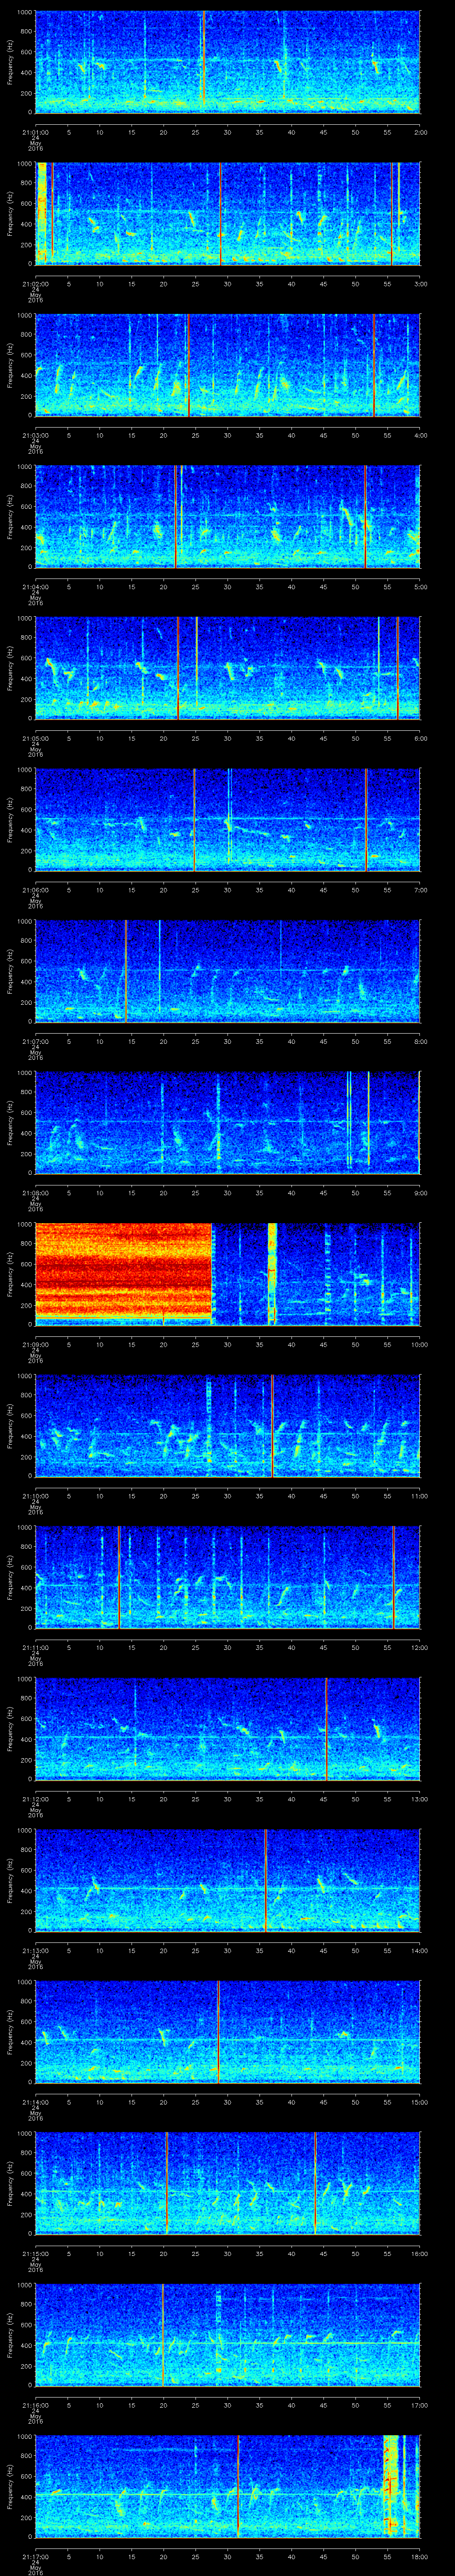Click the '21:15:00' time label
This screenshot has width=455, height=2576.
click(35, 2254)
